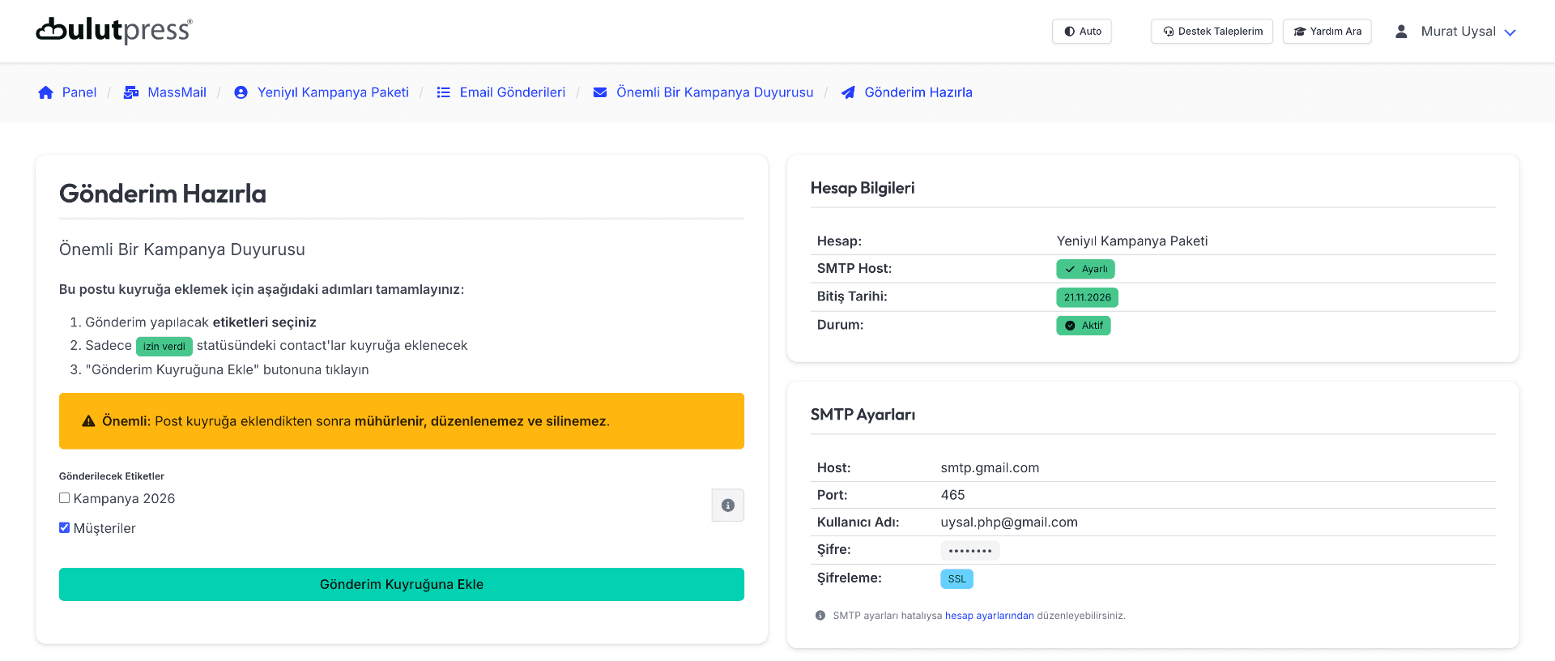Click the home icon beside Panel

pyautogui.click(x=45, y=92)
